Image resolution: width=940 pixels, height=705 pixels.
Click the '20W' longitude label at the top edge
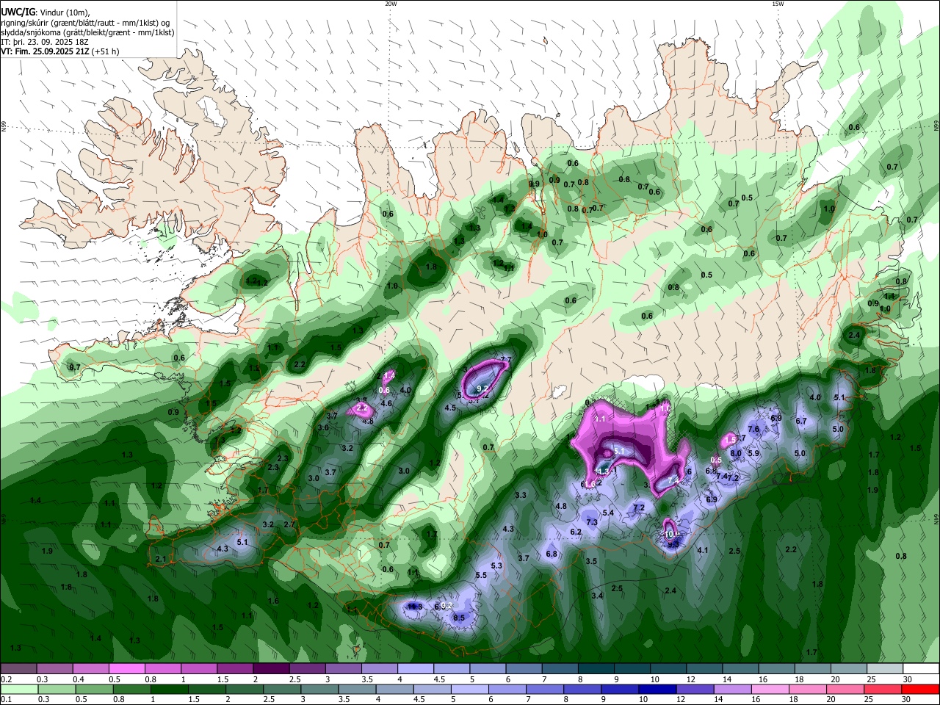click(391, 4)
